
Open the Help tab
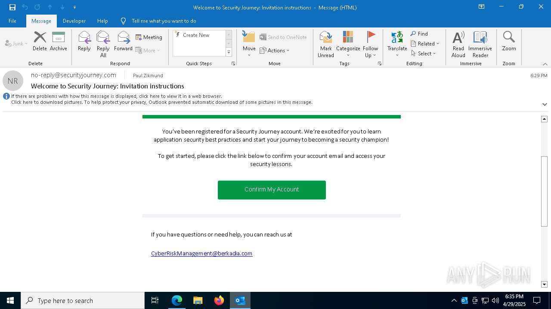pyautogui.click(x=102, y=21)
